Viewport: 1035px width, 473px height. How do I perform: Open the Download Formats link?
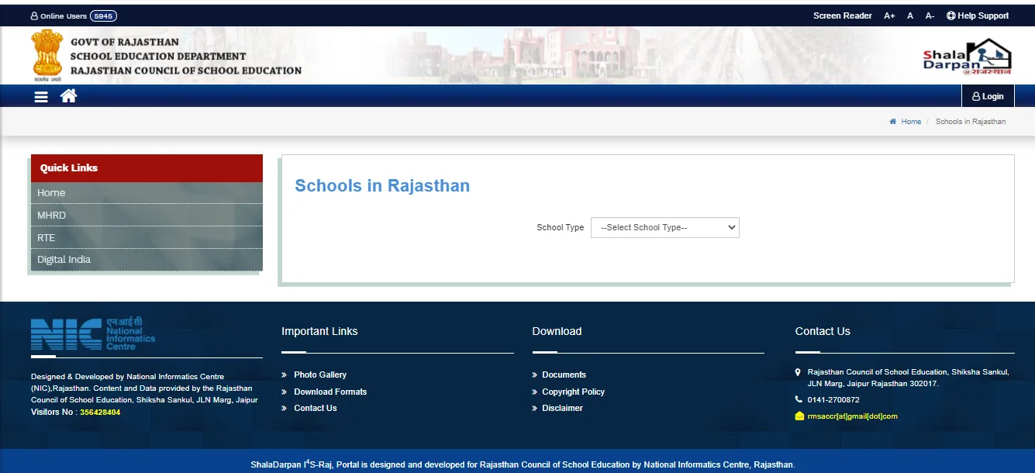[x=330, y=392]
